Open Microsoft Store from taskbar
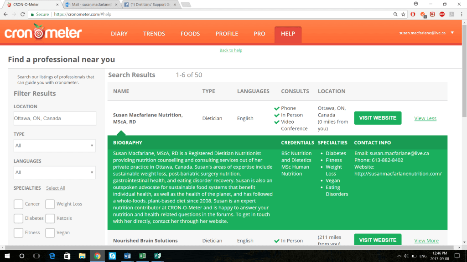The image size is (467, 262). click(x=67, y=256)
